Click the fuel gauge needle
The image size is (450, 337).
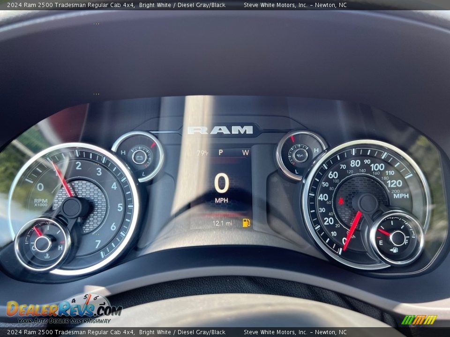(384, 232)
